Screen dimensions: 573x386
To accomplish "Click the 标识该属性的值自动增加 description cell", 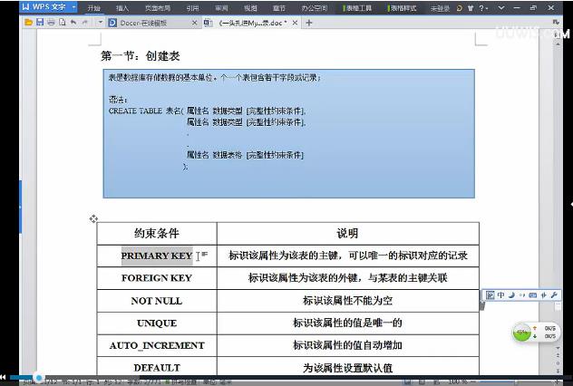I will click(x=347, y=345).
